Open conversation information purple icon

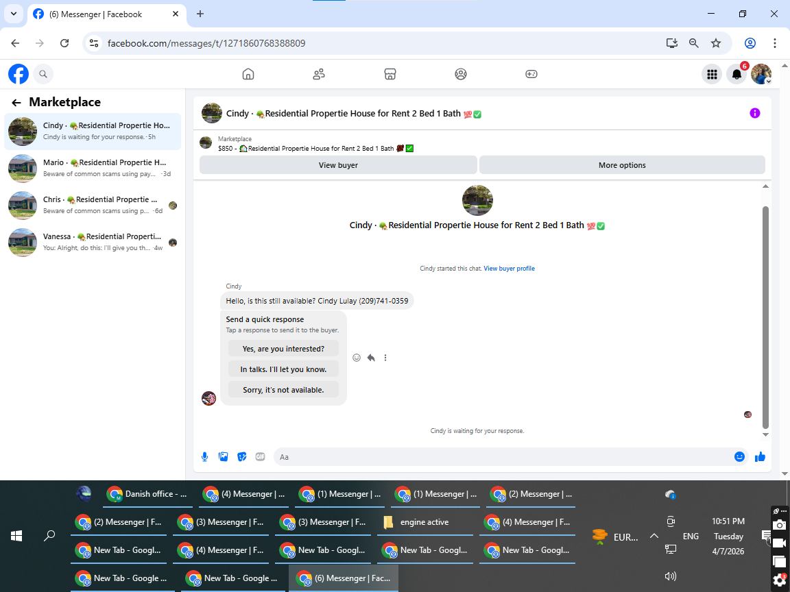[x=755, y=113]
